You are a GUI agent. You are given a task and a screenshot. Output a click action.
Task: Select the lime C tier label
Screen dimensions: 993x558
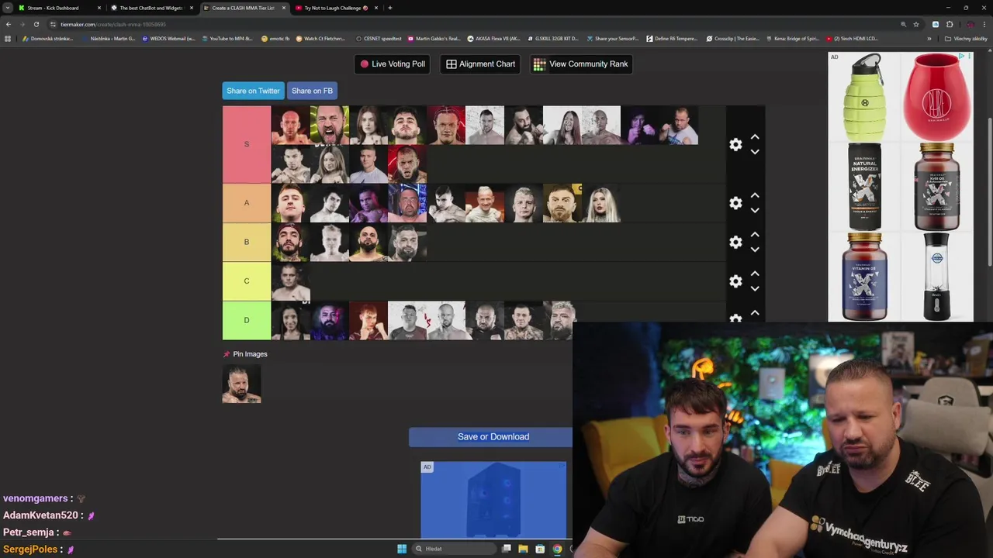247,281
